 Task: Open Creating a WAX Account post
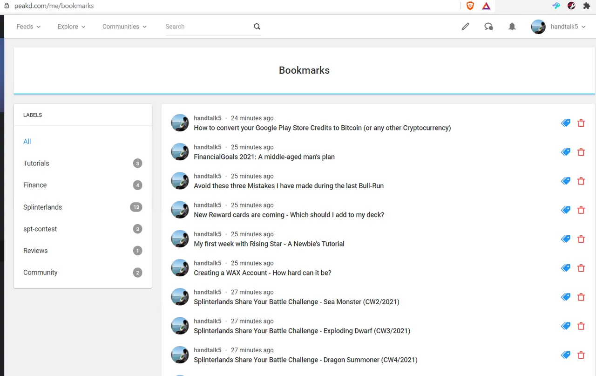263,273
